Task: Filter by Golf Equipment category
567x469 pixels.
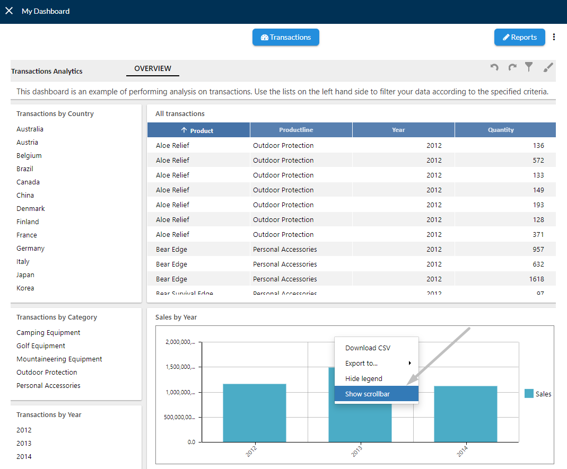Action: pyautogui.click(x=40, y=346)
